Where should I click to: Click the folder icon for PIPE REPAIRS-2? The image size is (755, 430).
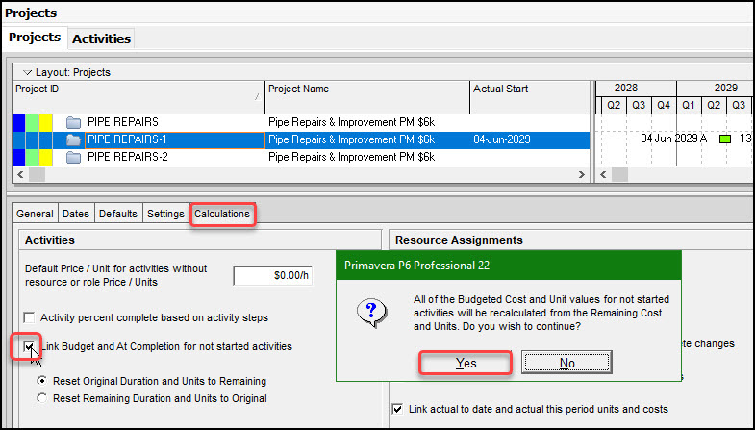coord(73,157)
